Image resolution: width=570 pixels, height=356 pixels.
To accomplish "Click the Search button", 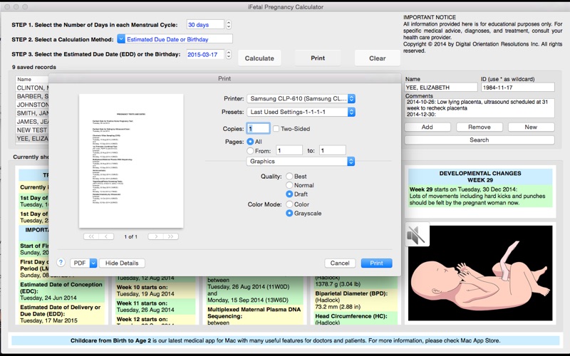I will pyautogui.click(x=479, y=140).
